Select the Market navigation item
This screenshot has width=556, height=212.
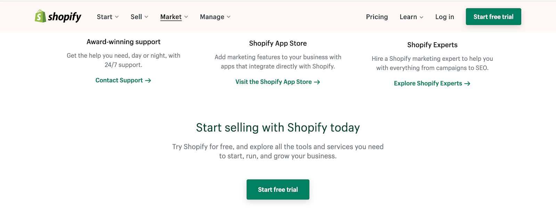pos(171,17)
